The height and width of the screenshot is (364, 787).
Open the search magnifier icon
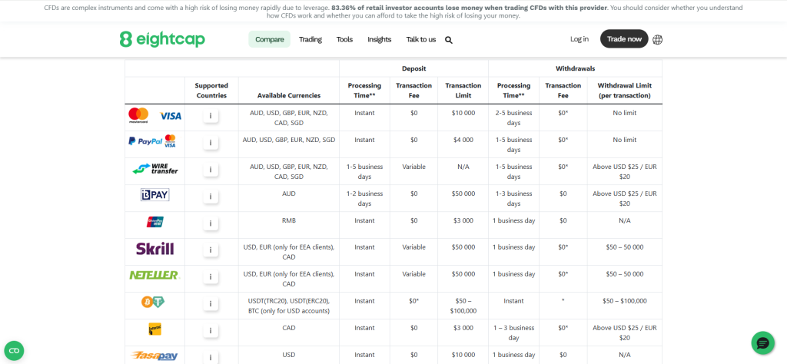(x=449, y=40)
